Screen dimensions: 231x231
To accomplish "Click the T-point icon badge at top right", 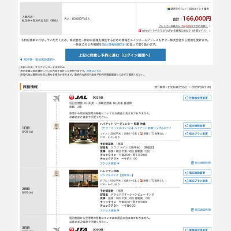I will coord(169,9).
